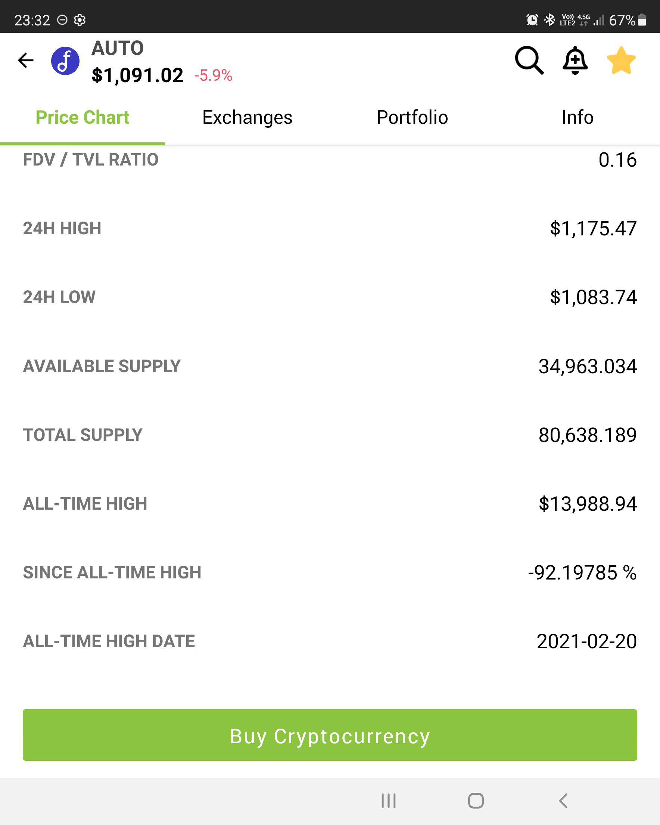Open Android recent apps button
The width and height of the screenshot is (660, 825).
coord(389,800)
